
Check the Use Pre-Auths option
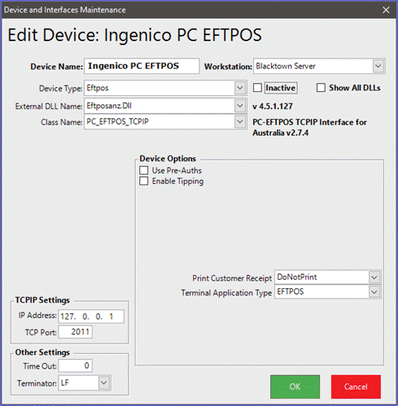[144, 171]
